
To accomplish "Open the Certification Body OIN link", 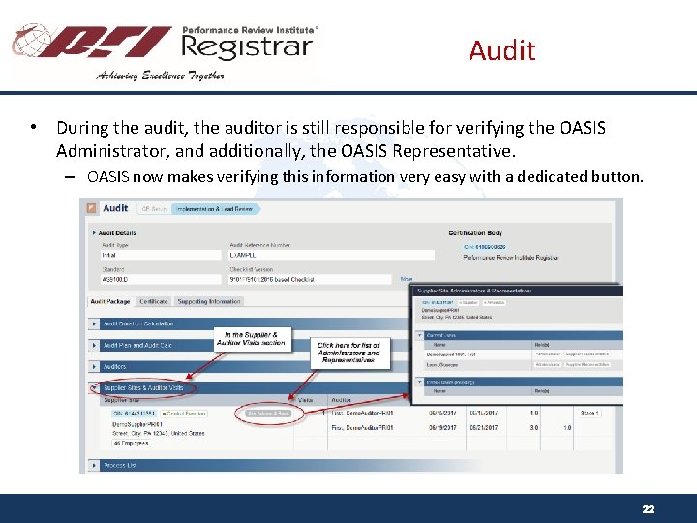I will pos(485,247).
